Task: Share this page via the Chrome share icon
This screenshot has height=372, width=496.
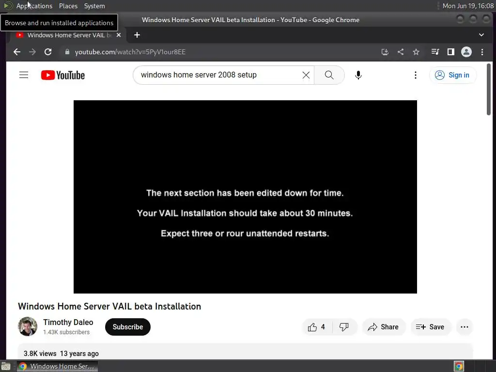Action: tap(401, 52)
